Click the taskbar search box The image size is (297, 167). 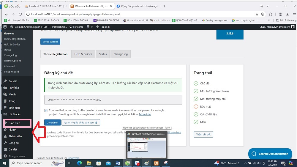37,163
